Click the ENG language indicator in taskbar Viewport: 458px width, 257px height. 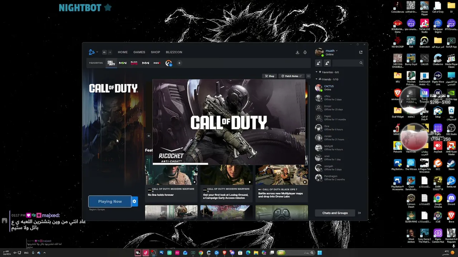pyautogui.click(x=26, y=253)
